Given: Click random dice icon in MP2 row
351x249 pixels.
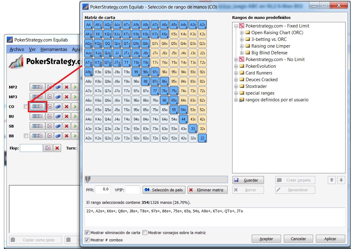Looking at the screenshot, I should point(58,87).
